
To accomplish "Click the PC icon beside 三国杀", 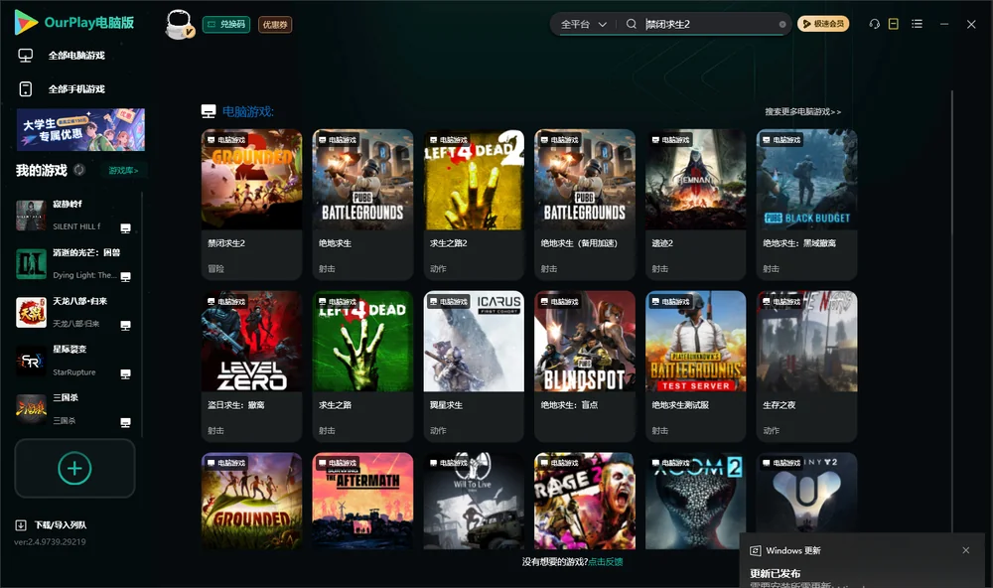I will point(125,423).
